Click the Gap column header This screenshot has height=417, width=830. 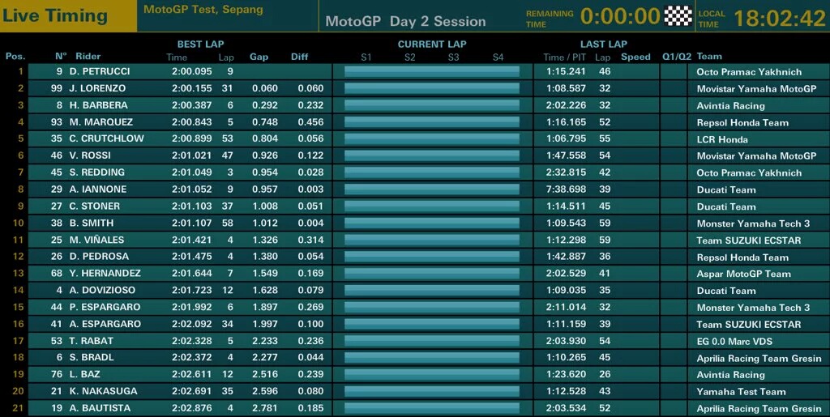coord(259,57)
